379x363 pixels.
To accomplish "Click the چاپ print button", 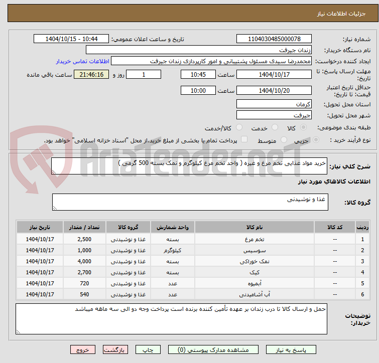I will (148, 350).
